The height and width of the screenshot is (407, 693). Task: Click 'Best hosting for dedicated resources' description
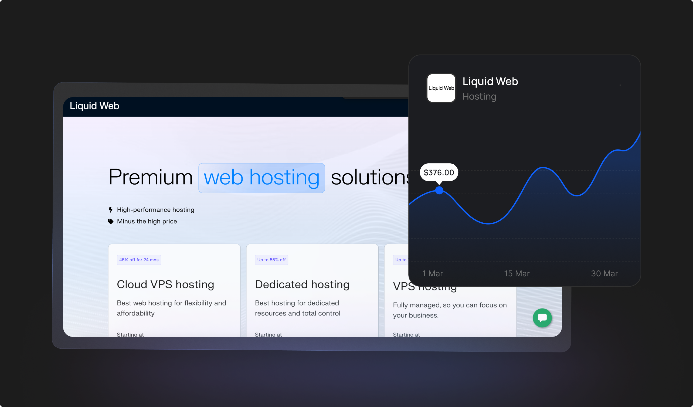(297, 308)
